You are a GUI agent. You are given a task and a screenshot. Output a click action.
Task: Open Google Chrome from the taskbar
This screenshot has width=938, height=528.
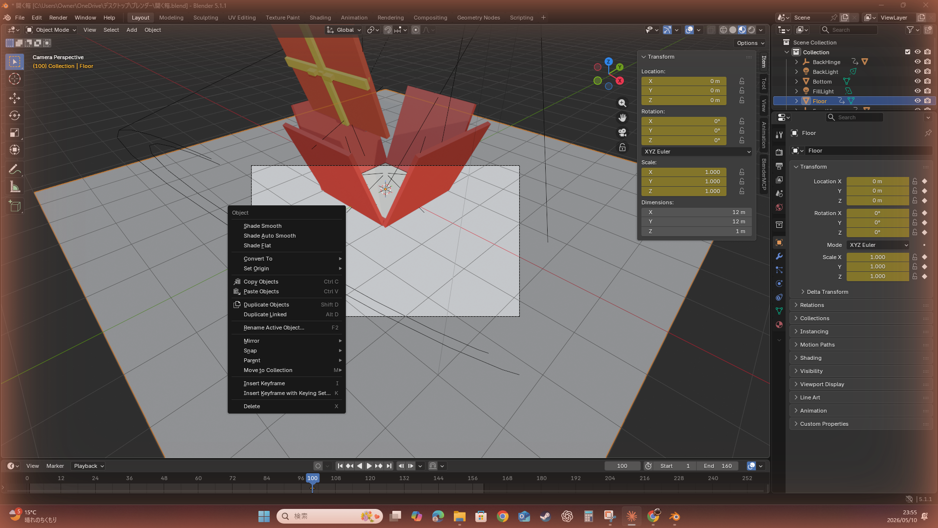[502, 516]
